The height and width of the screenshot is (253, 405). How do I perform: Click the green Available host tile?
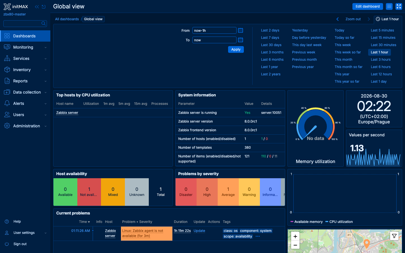[65, 192]
